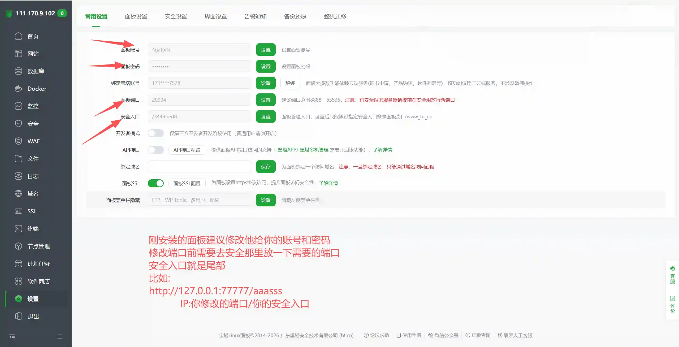Open the 终端 terminal icon in sidebar

click(x=18, y=229)
